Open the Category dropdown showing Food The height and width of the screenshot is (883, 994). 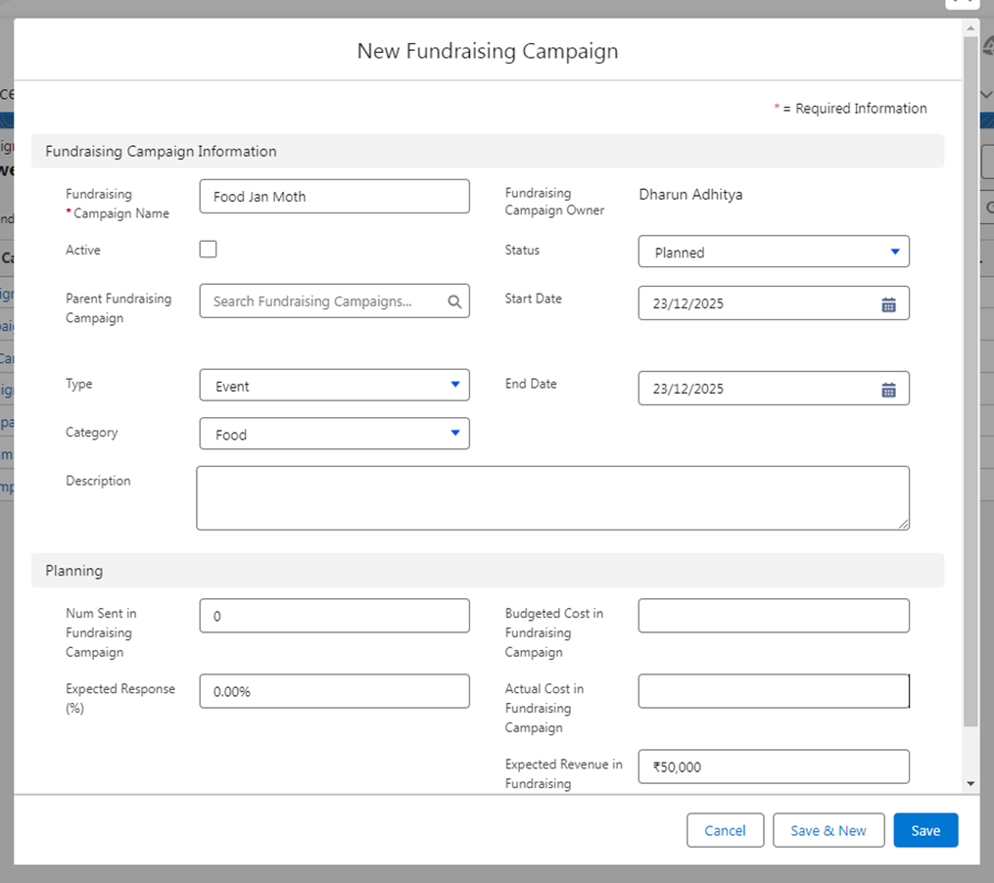(x=334, y=434)
